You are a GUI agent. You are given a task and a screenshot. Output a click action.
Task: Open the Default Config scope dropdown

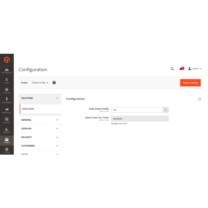[x=40, y=83]
